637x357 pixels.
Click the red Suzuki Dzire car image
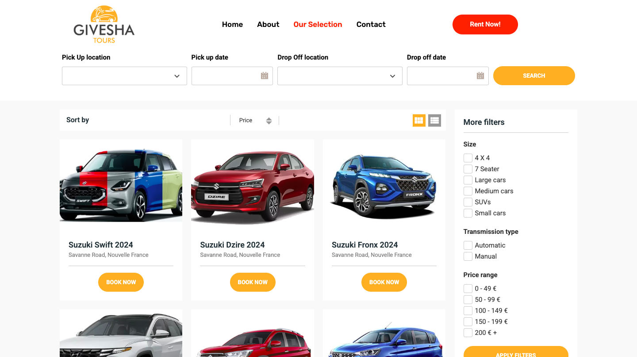tap(252, 185)
